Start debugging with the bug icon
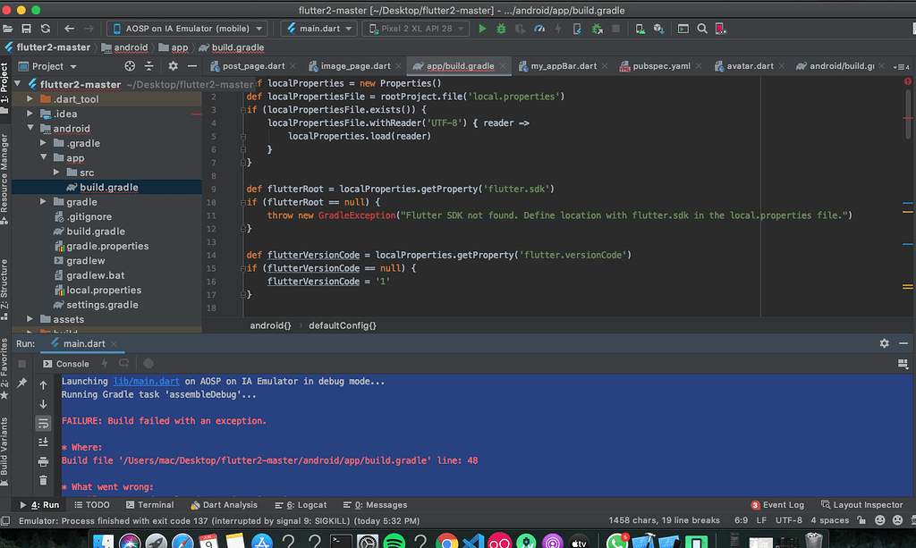This screenshot has height=548, width=916. pyautogui.click(x=501, y=28)
